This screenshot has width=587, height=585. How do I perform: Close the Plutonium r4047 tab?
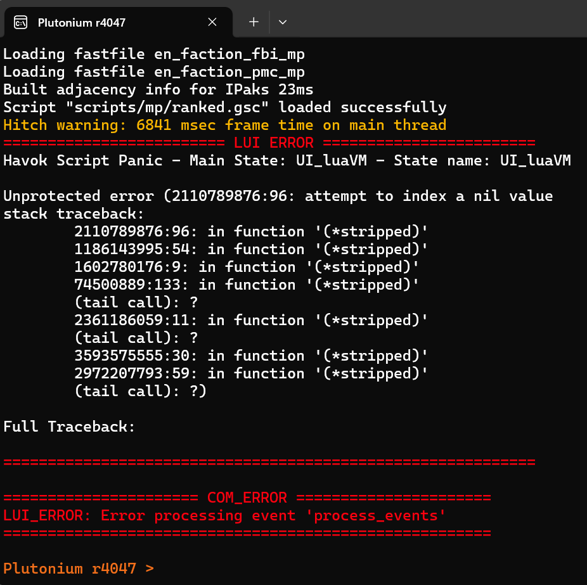(212, 22)
